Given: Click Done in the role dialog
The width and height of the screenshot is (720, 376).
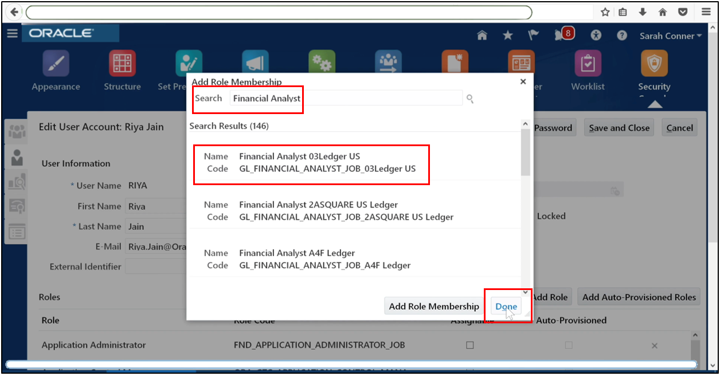Looking at the screenshot, I should (x=506, y=306).
